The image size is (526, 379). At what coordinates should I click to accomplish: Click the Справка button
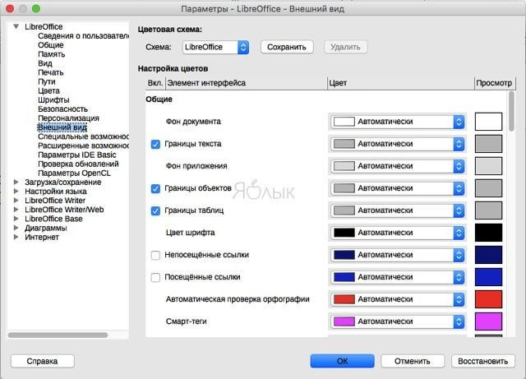click(42, 361)
